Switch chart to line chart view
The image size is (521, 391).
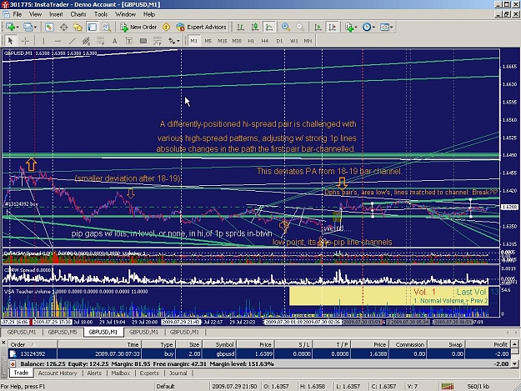(x=268, y=27)
